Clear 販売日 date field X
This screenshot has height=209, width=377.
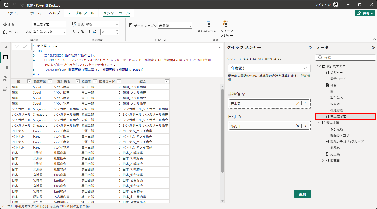[298, 126]
